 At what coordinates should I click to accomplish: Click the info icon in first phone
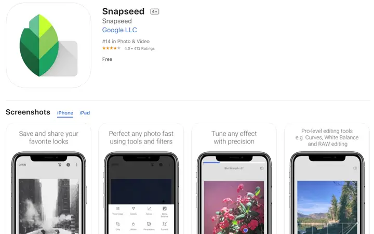68,165
